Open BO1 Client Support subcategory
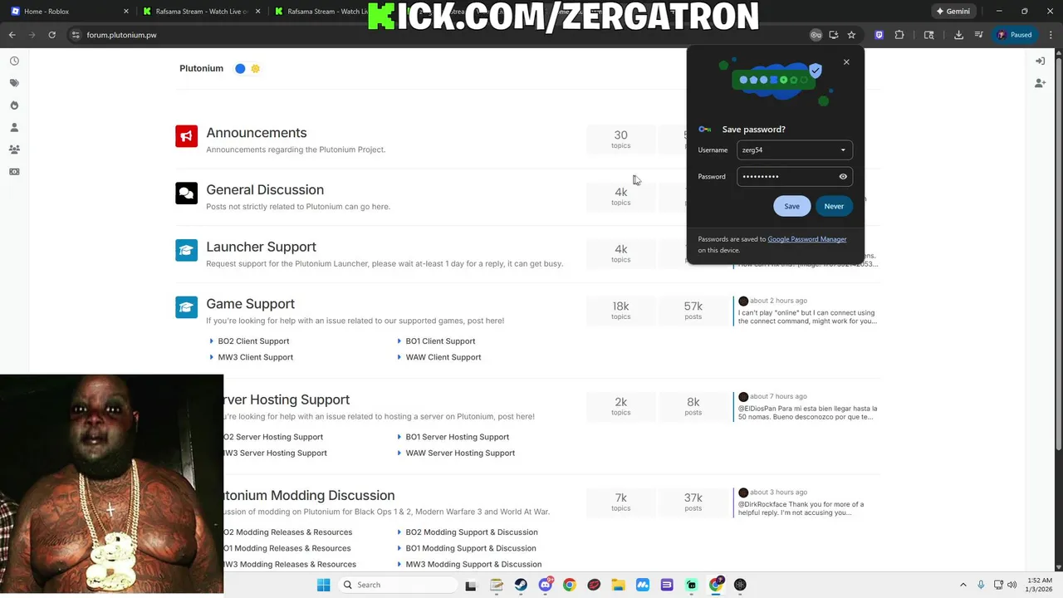1063x598 pixels. coord(440,341)
